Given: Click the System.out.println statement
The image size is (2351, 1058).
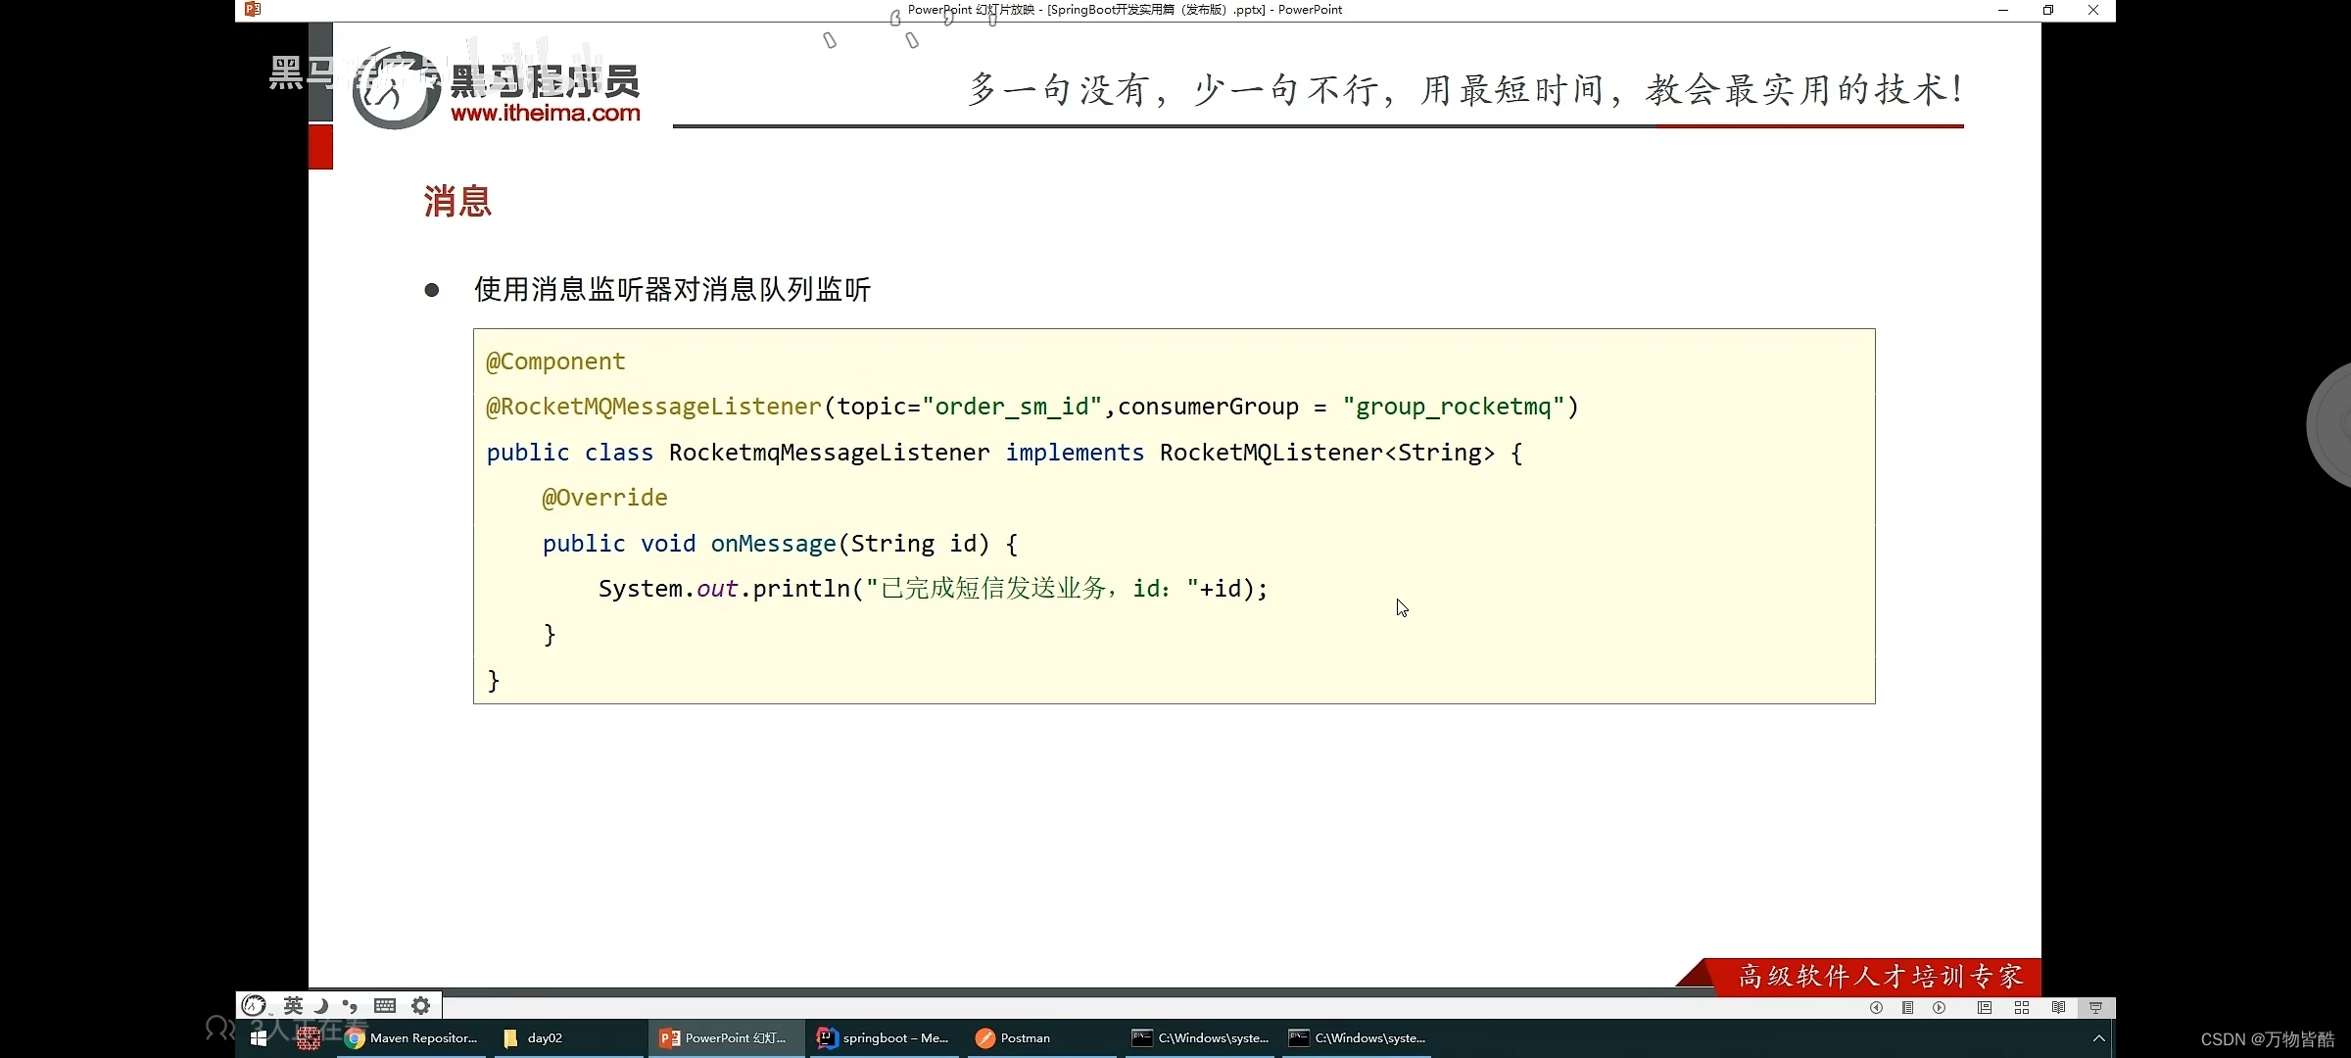Looking at the screenshot, I should tap(933, 589).
